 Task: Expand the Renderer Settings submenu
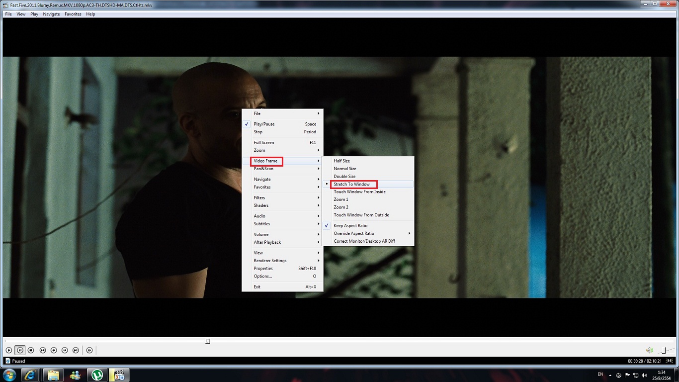pyautogui.click(x=282, y=261)
